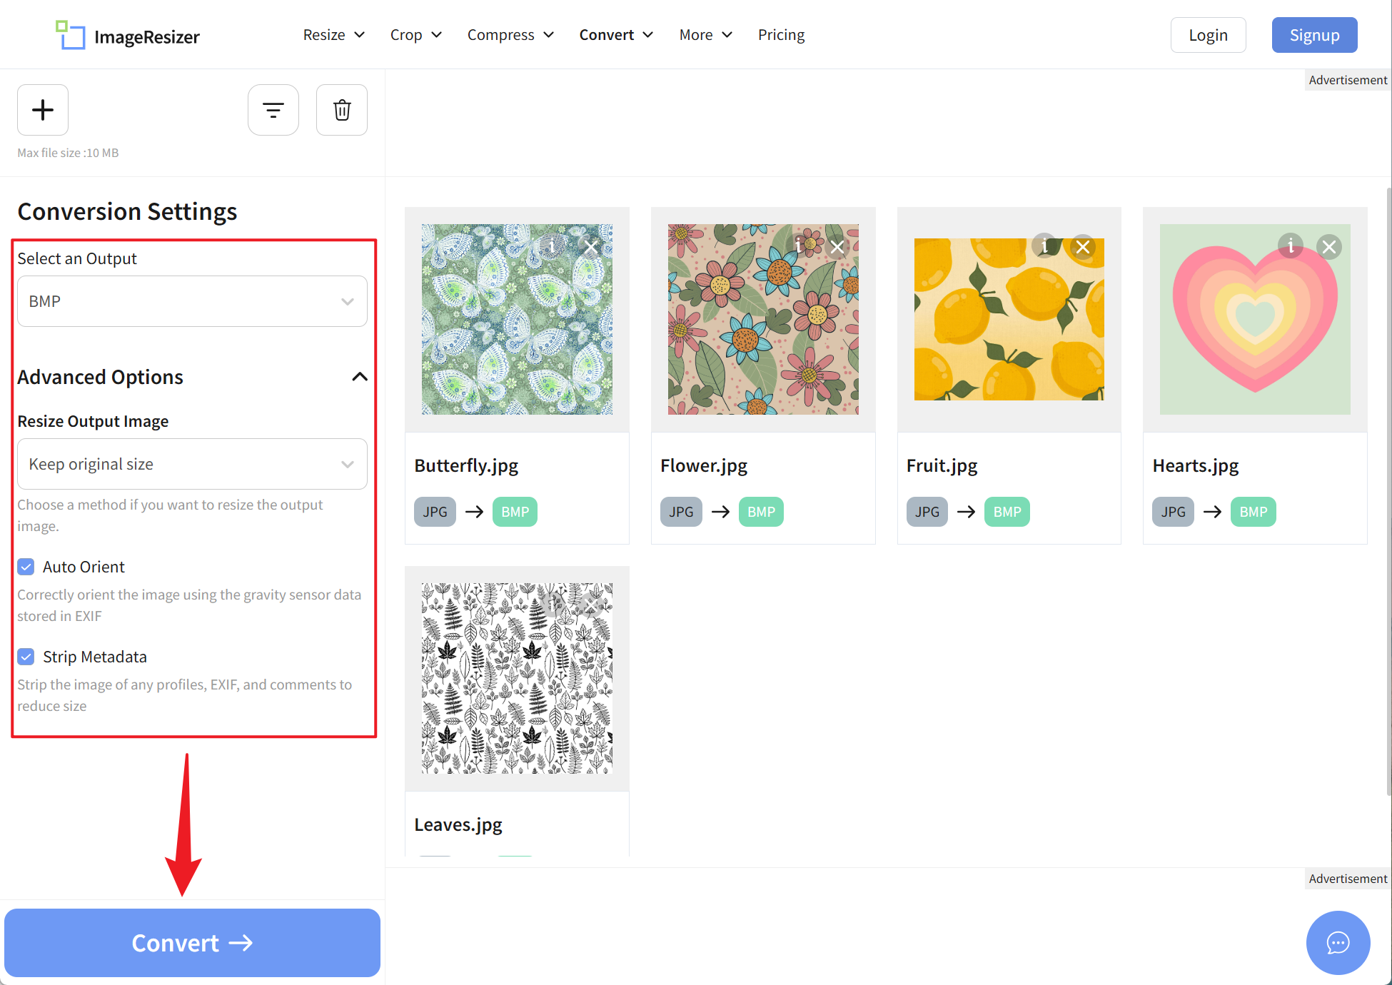This screenshot has width=1392, height=985.
Task: Click the plus icon to add images
Action: (x=43, y=110)
